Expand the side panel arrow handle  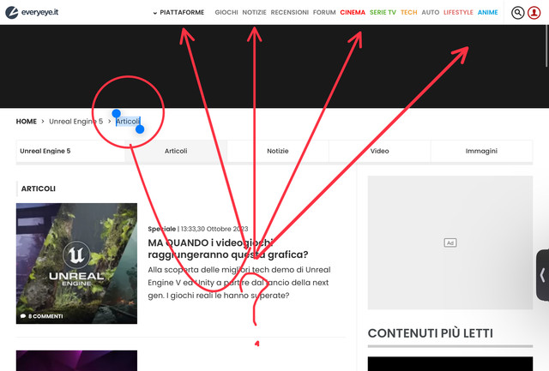tap(542, 275)
